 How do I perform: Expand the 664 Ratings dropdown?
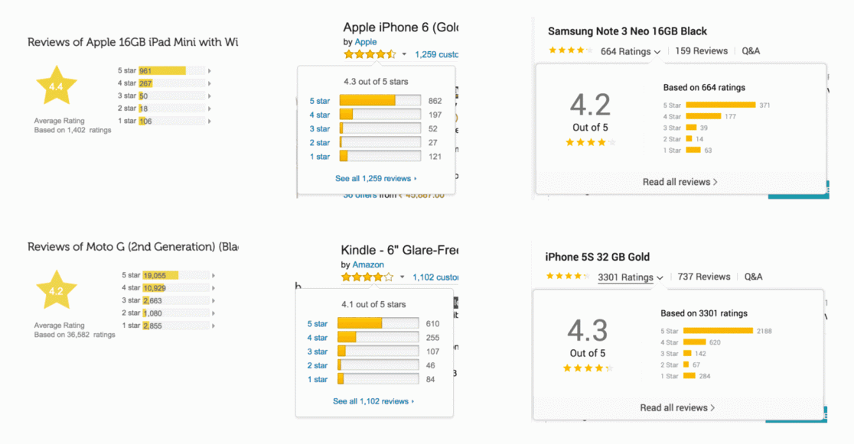(x=631, y=51)
